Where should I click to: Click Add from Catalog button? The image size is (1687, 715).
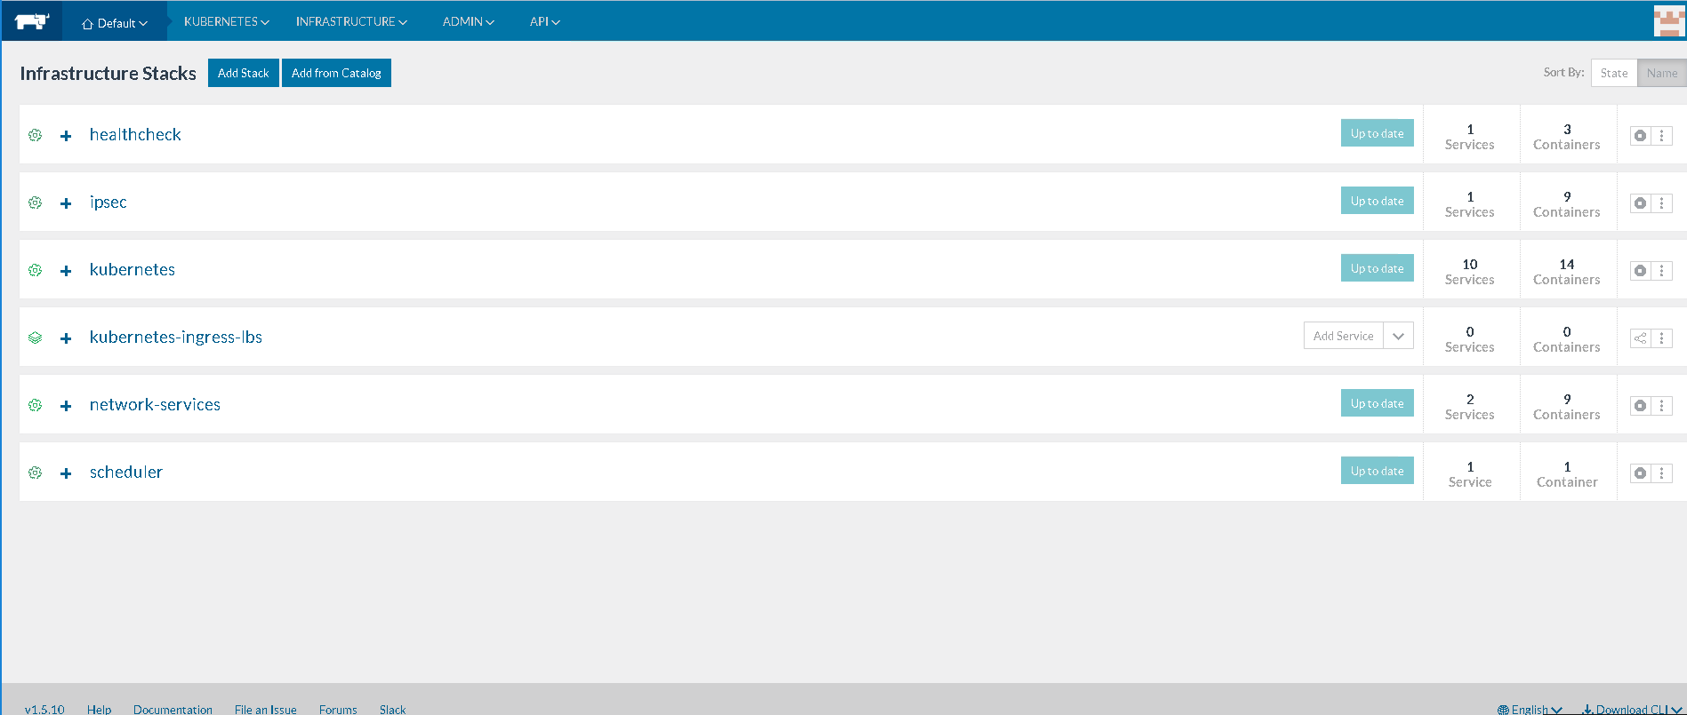(x=336, y=73)
